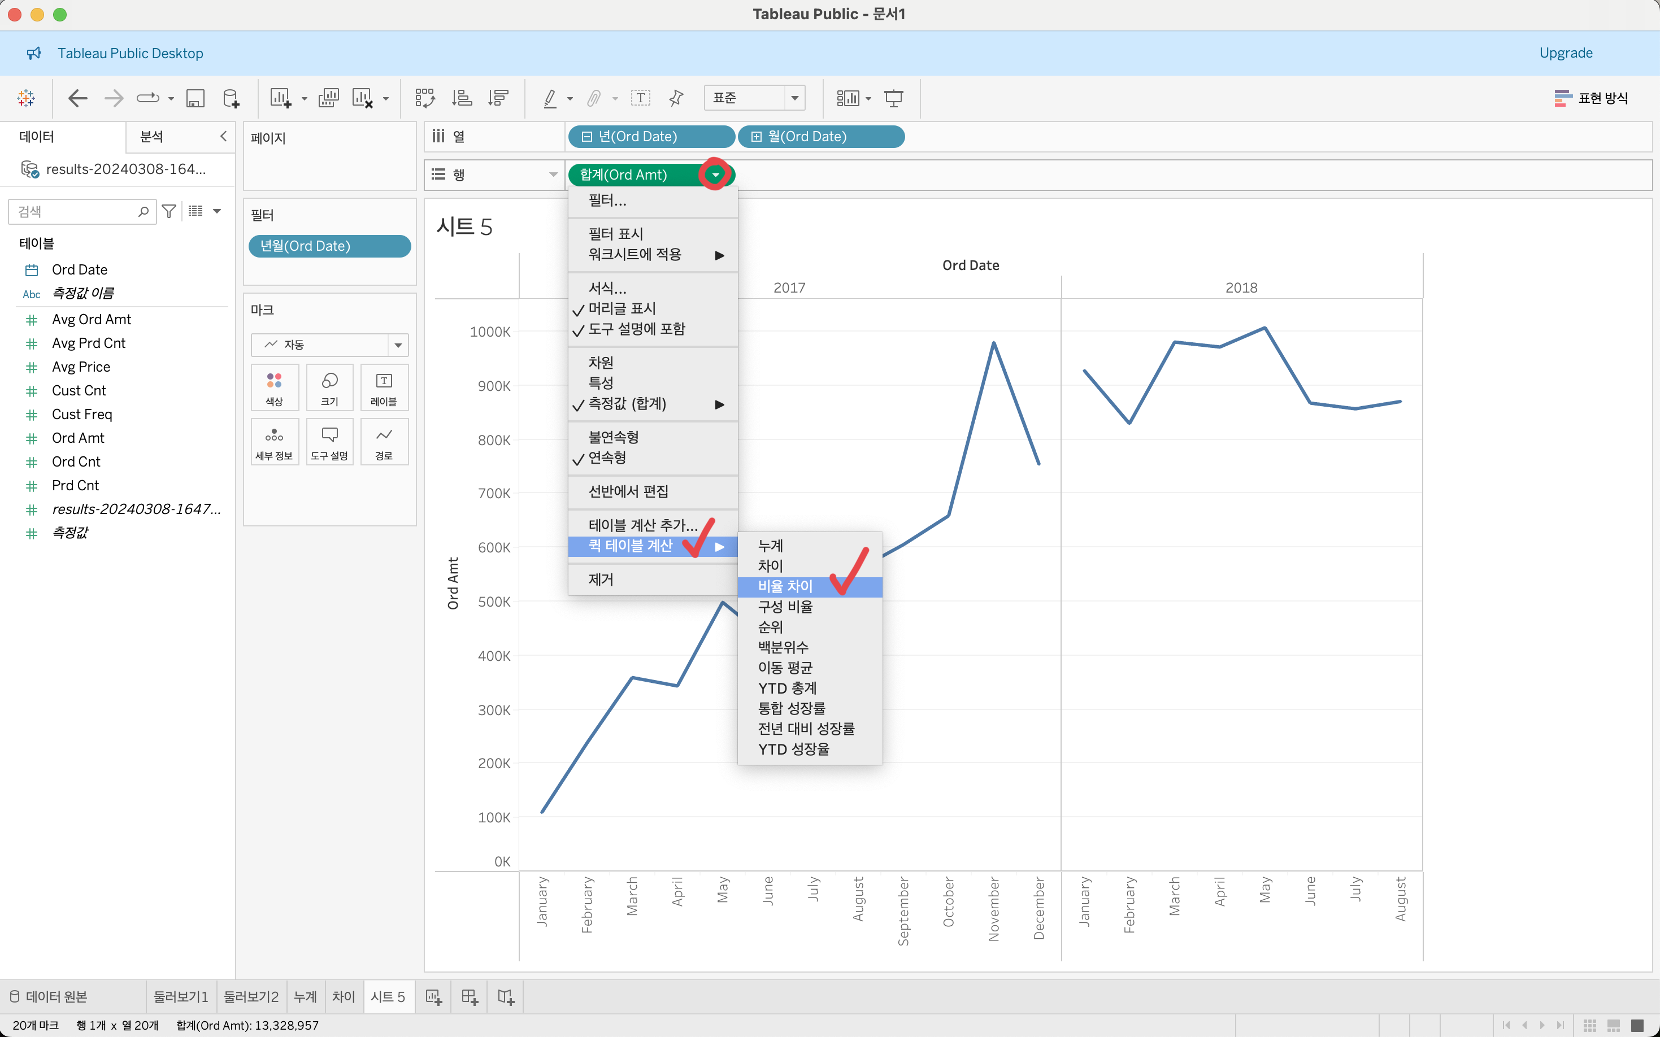Open the 표현 방식 Show Me panel
This screenshot has width=1660, height=1037.
(x=1592, y=98)
